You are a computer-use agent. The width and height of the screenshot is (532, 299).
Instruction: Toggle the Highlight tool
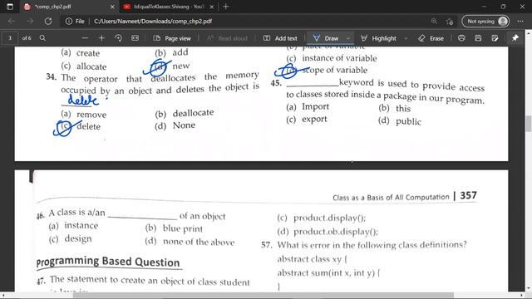pyautogui.click(x=379, y=38)
